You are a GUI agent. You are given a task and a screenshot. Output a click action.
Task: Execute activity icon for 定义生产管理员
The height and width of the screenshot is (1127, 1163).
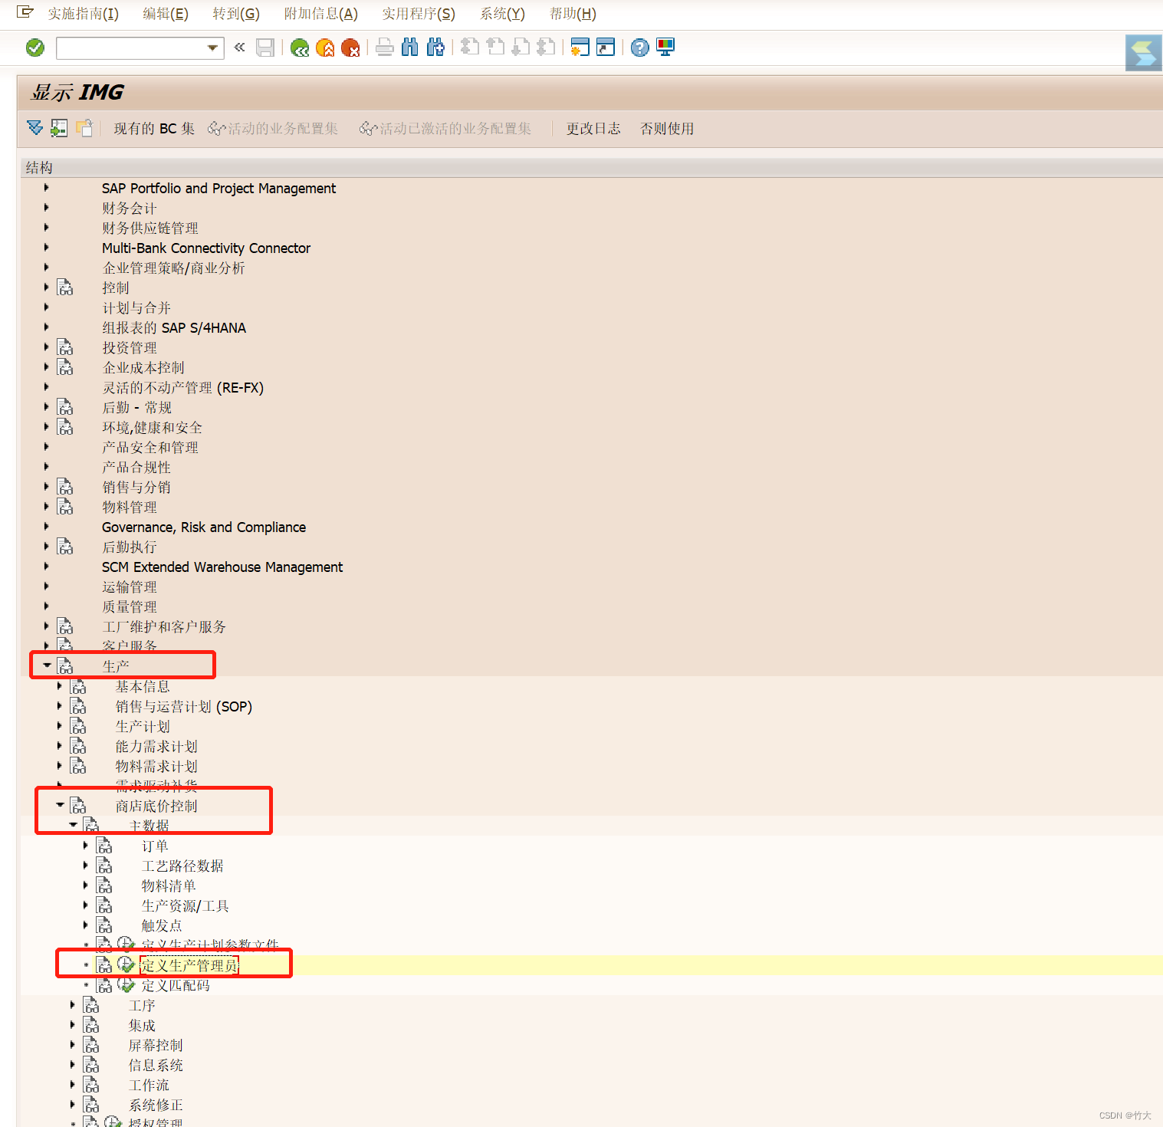[x=126, y=965]
